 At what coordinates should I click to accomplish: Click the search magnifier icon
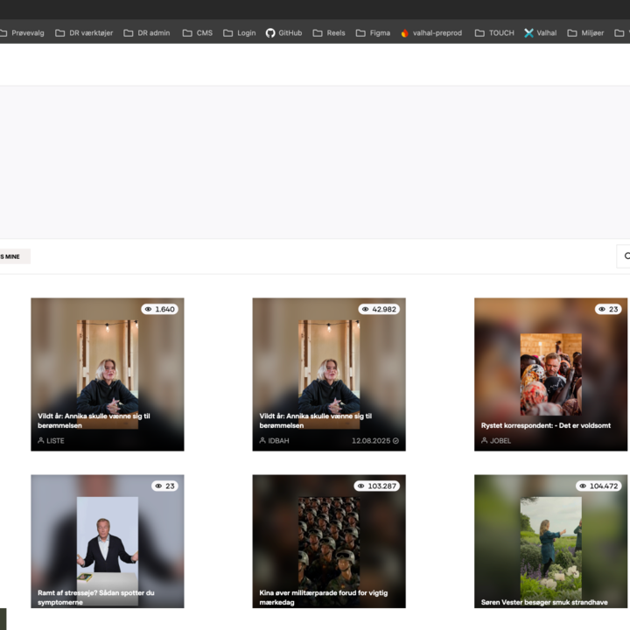click(625, 256)
